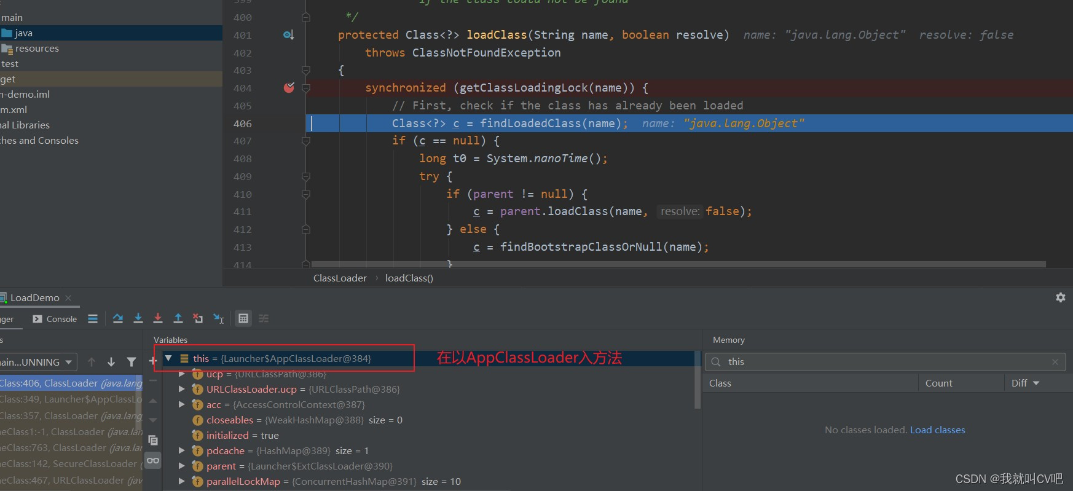Click the frames filter funnel icon
The image size is (1073, 491).
(x=132, y=362)
